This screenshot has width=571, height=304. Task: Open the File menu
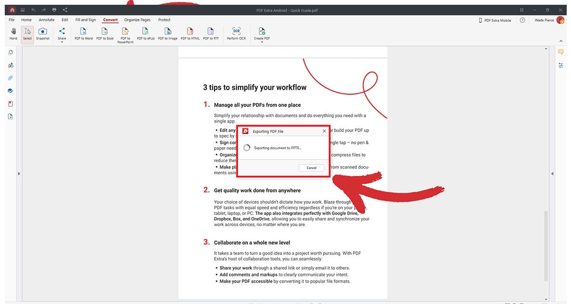pos(11,20)
